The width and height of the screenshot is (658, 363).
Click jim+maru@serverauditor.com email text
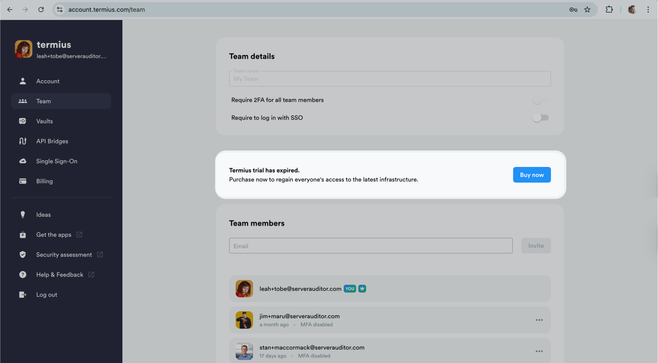click(300, 316)
